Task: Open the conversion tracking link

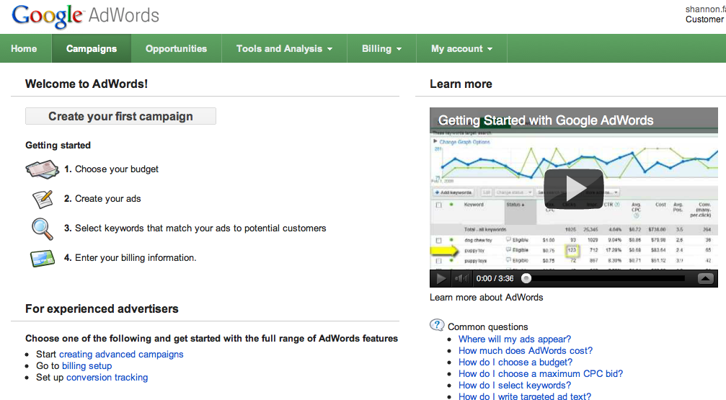Action: click(x=107, y=378)
